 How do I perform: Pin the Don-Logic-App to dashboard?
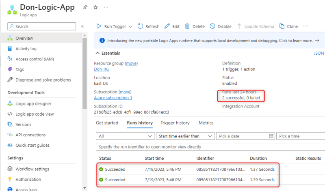[x=85, y=7]
